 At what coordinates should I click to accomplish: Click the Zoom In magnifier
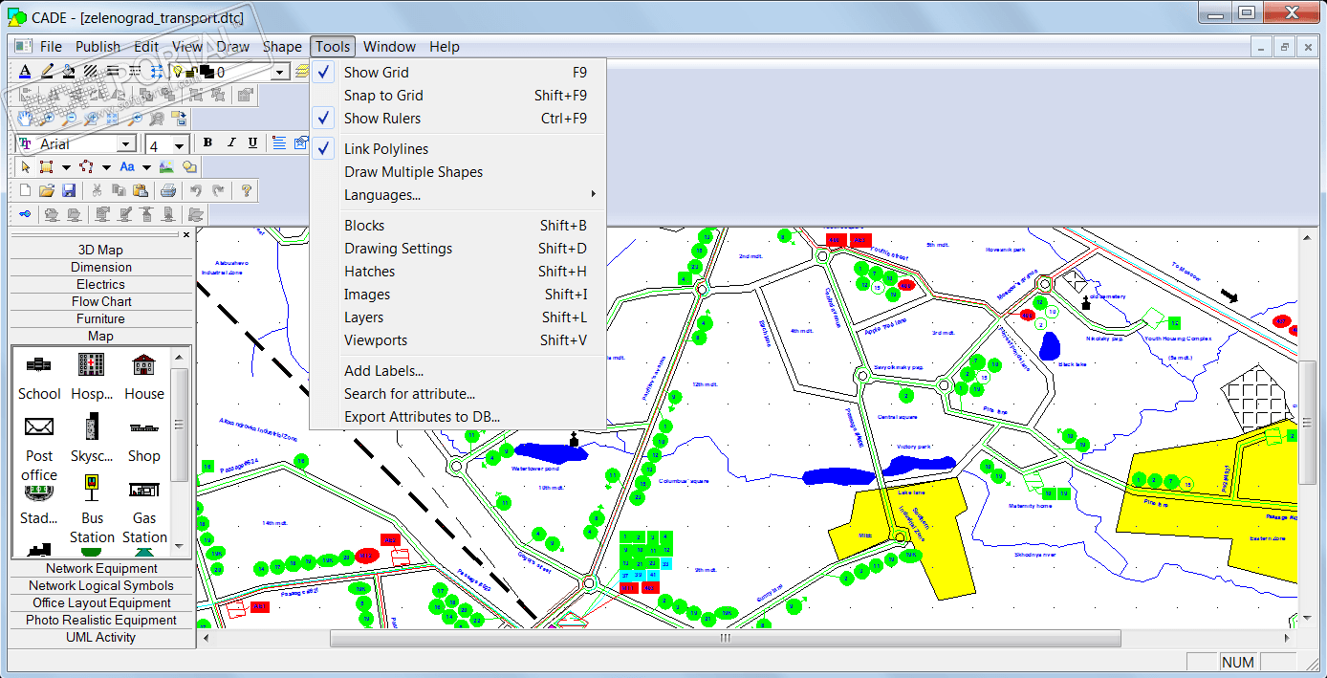(47, 119)
